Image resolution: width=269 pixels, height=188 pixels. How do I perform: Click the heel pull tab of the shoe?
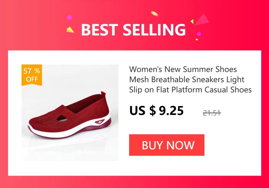pos(103,94)
